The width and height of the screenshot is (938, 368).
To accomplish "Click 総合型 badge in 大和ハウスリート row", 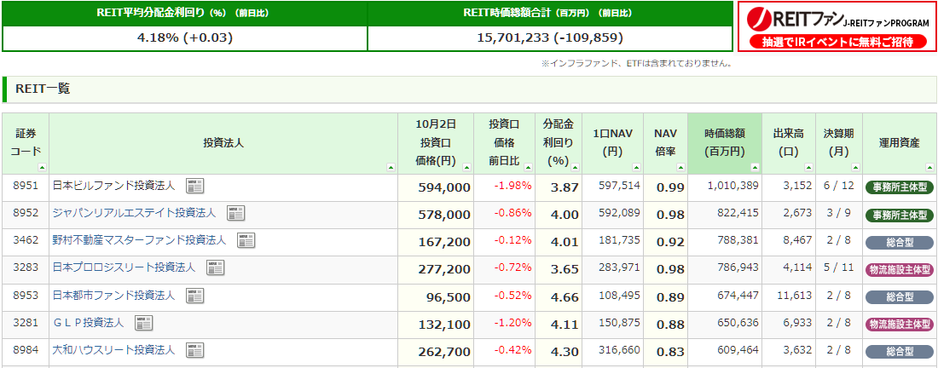I will (x=899, y=351).
